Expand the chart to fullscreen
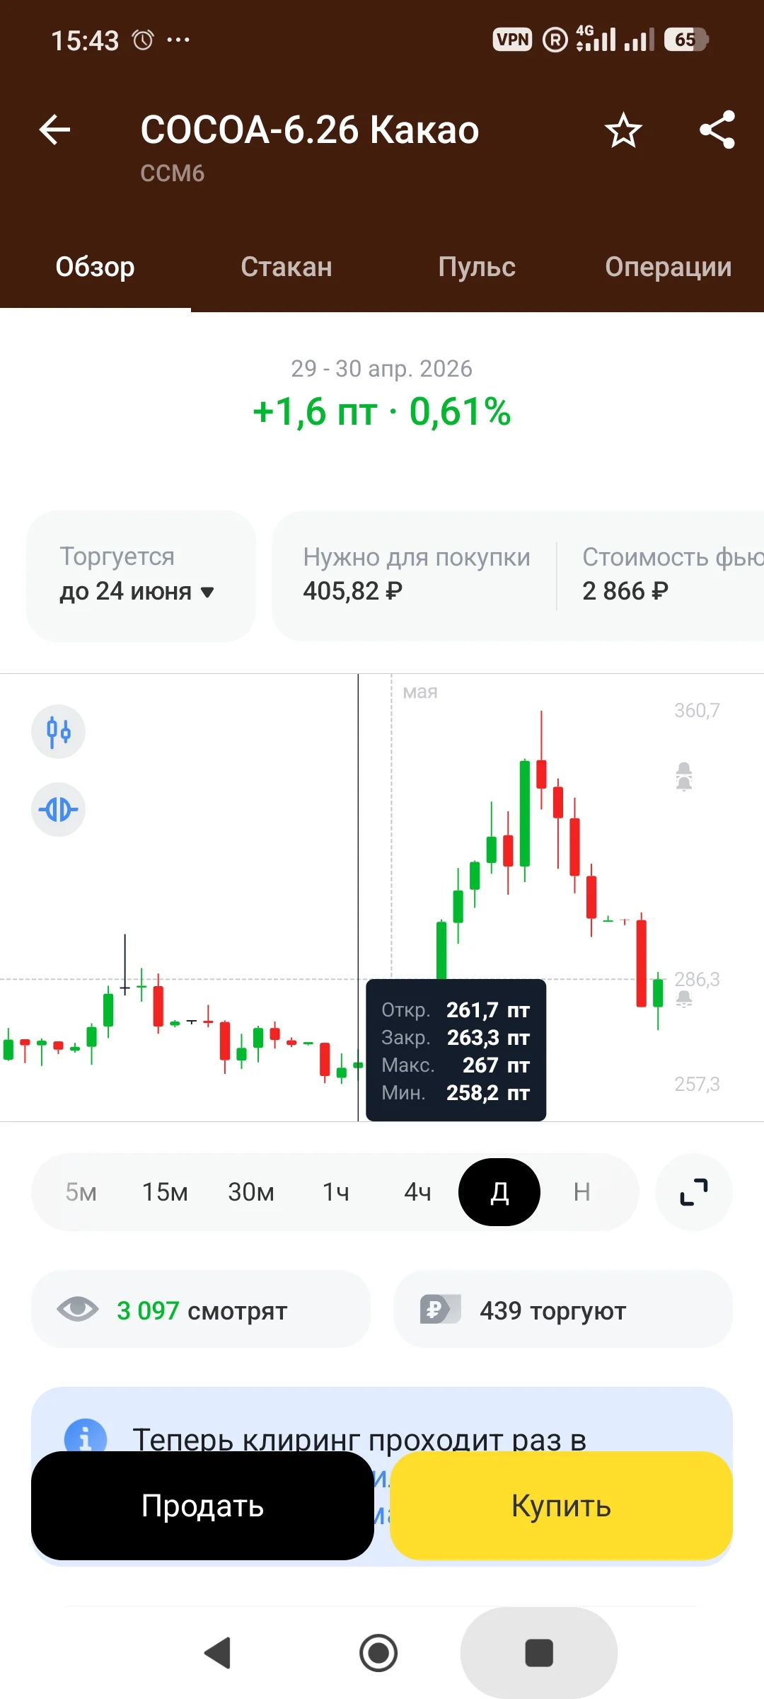 [694, 1192]
